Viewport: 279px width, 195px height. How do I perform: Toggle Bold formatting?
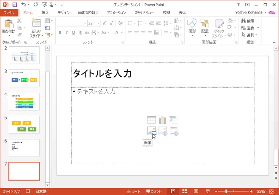pos(60,32)
